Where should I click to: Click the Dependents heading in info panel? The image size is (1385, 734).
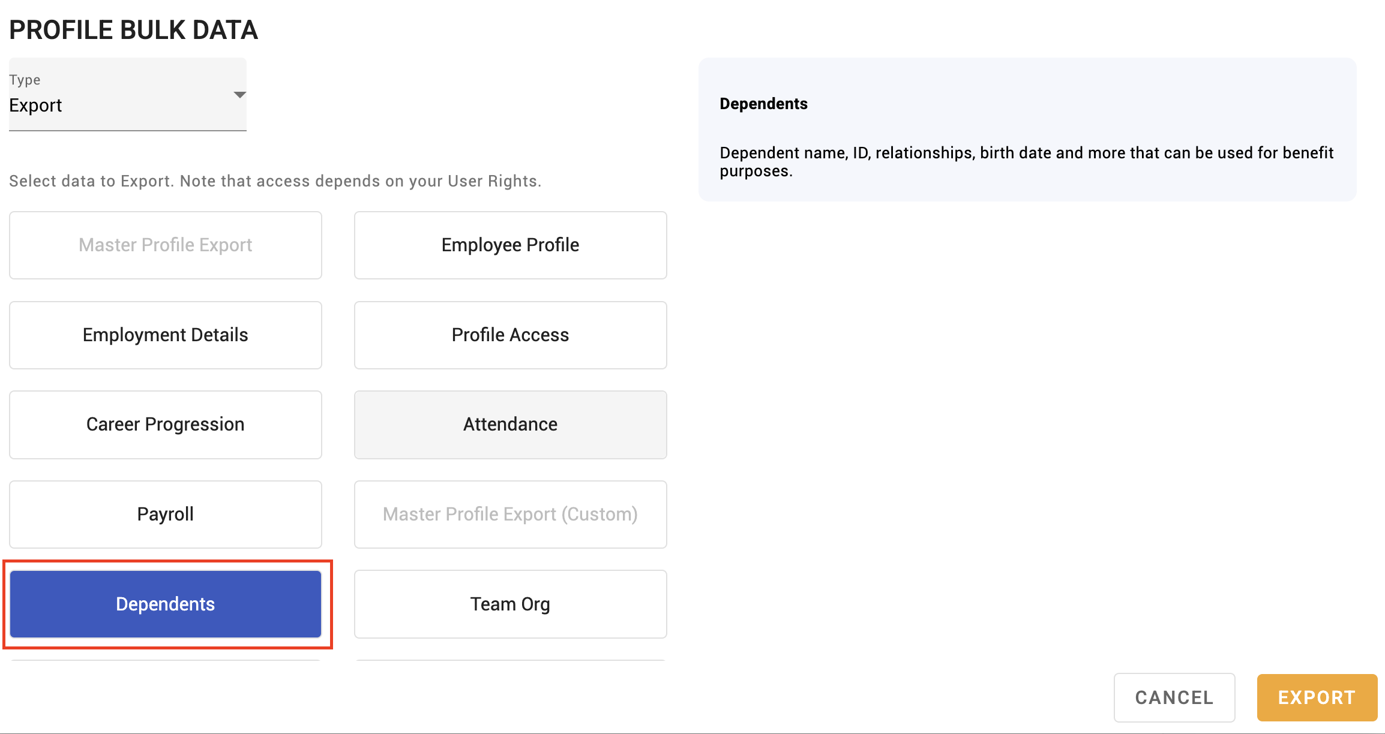763,104
